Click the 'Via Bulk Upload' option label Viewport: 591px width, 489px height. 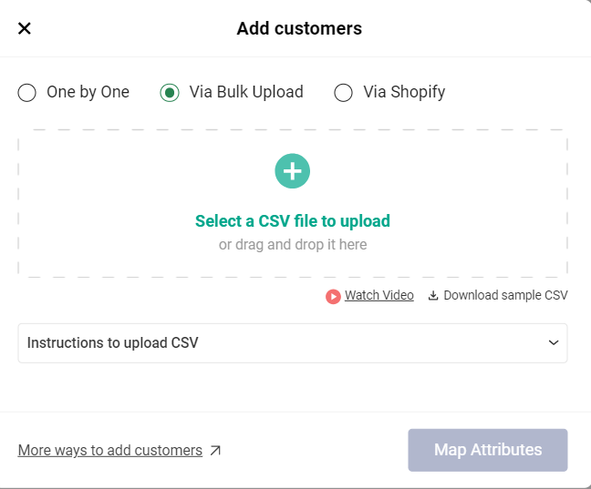pos(246,92)
